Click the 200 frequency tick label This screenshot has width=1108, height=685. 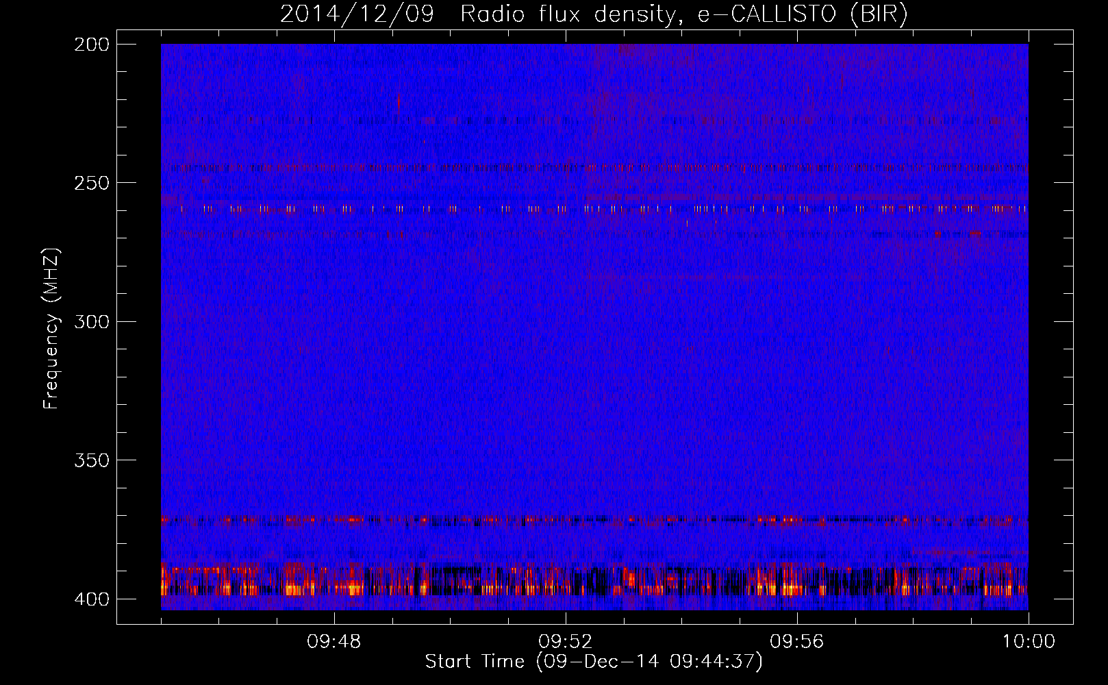click(91, 45)
